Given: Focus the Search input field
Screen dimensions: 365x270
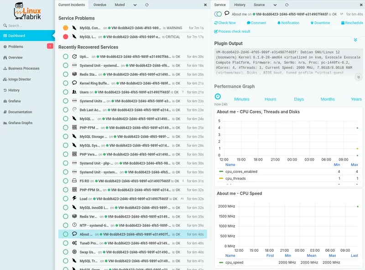Looking at the screenshot, I should 28,26.
